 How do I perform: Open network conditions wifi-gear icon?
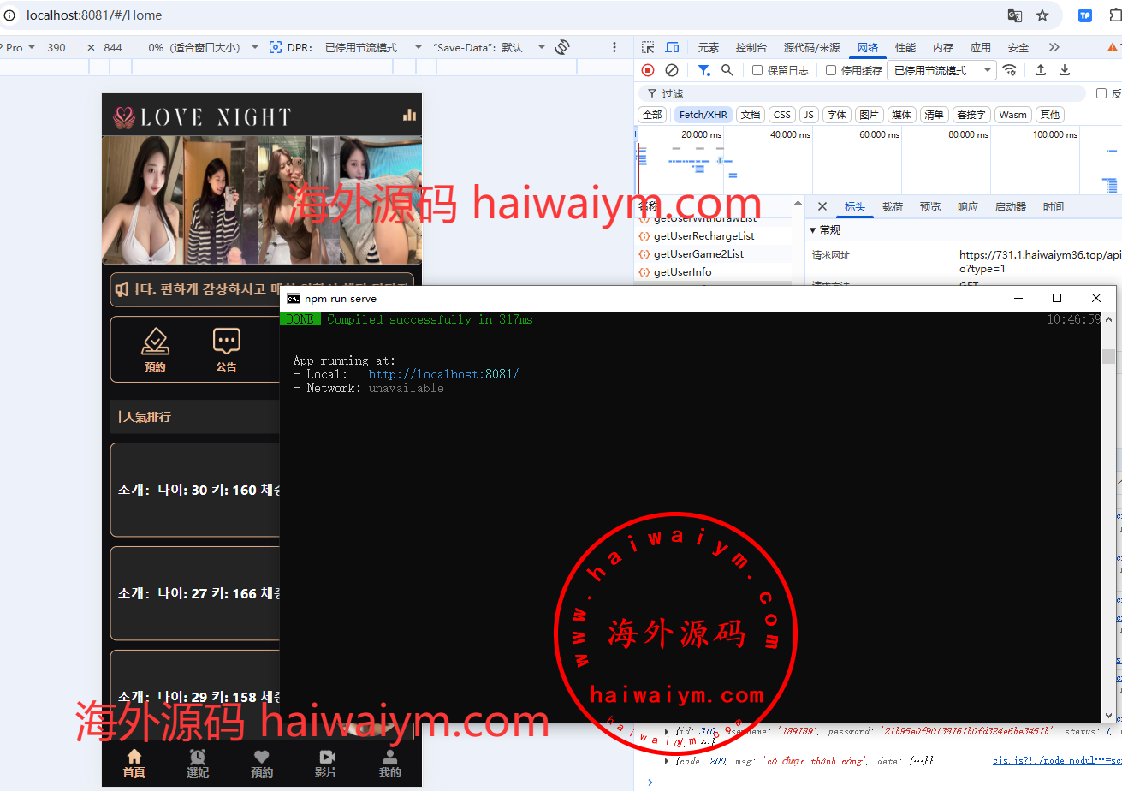[x=1010, y=70]
